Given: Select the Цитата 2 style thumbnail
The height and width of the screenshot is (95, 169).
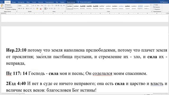Looking at the screenshot, I should tap(134, 7).
